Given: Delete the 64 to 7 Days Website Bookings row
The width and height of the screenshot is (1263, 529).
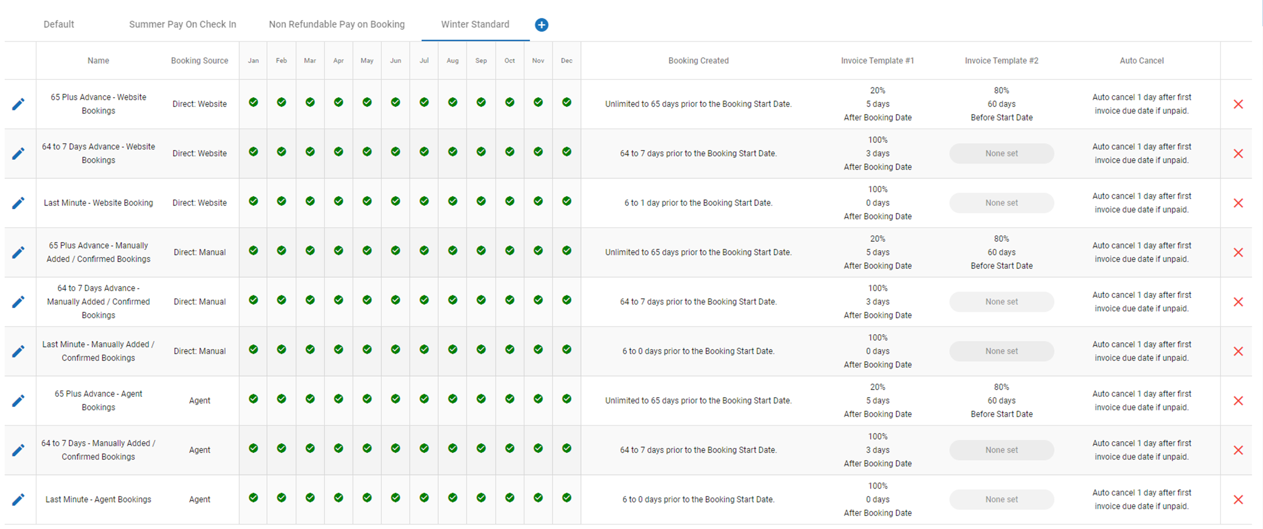Looking at the screenshot, I should pyautogui.click(x=1238, y=153).
